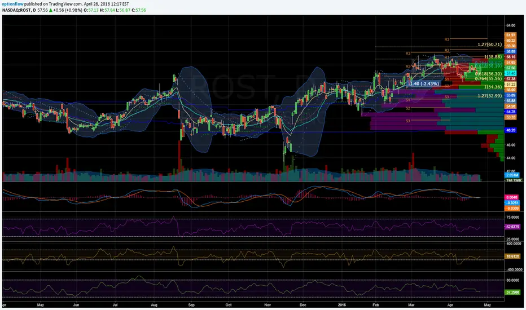This screenshot has width=526, height=310.
Task: Click the 1(54.36) Fibonacci label
Action: coord(493,87)
